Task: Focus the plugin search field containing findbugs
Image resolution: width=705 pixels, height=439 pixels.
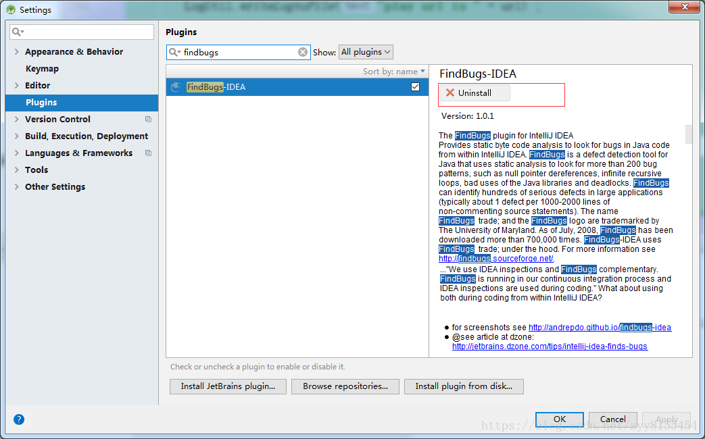Action: 239,52
